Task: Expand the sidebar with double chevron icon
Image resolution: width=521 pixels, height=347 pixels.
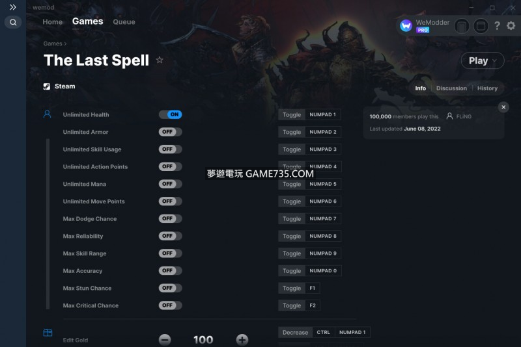Action: point(12,7)
